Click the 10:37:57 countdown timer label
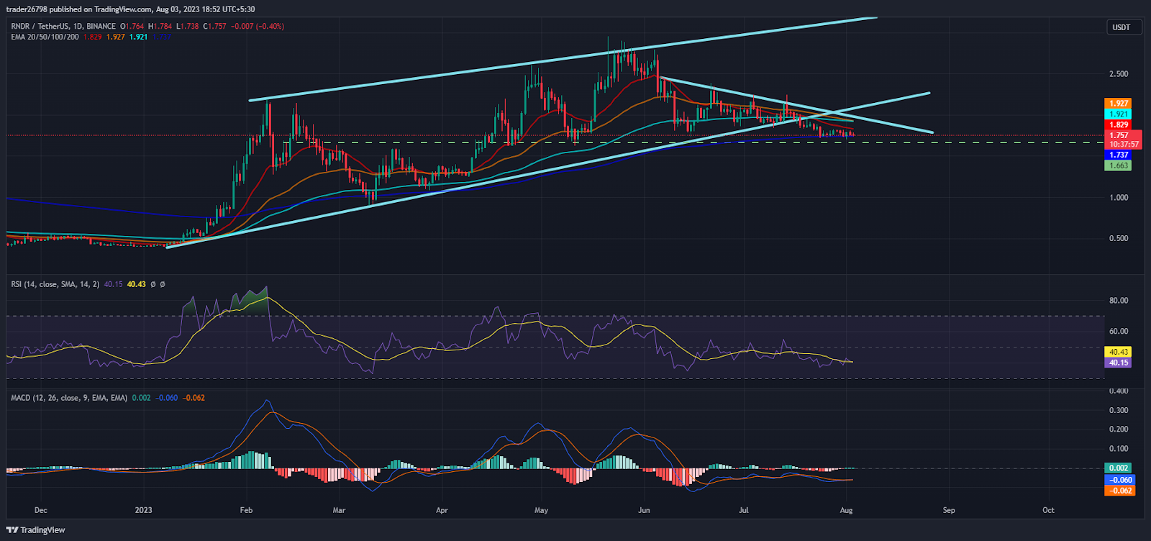This screenshot has width=1151, height=541. click(x=1124, y=145)
